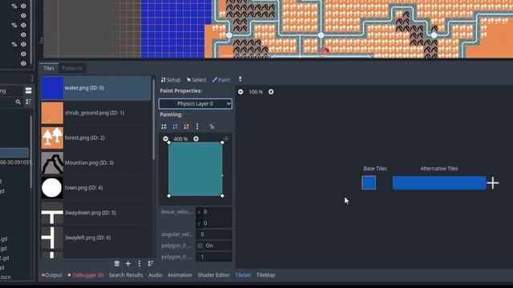Select the red delete-points polygon tool

pos(186,126)
